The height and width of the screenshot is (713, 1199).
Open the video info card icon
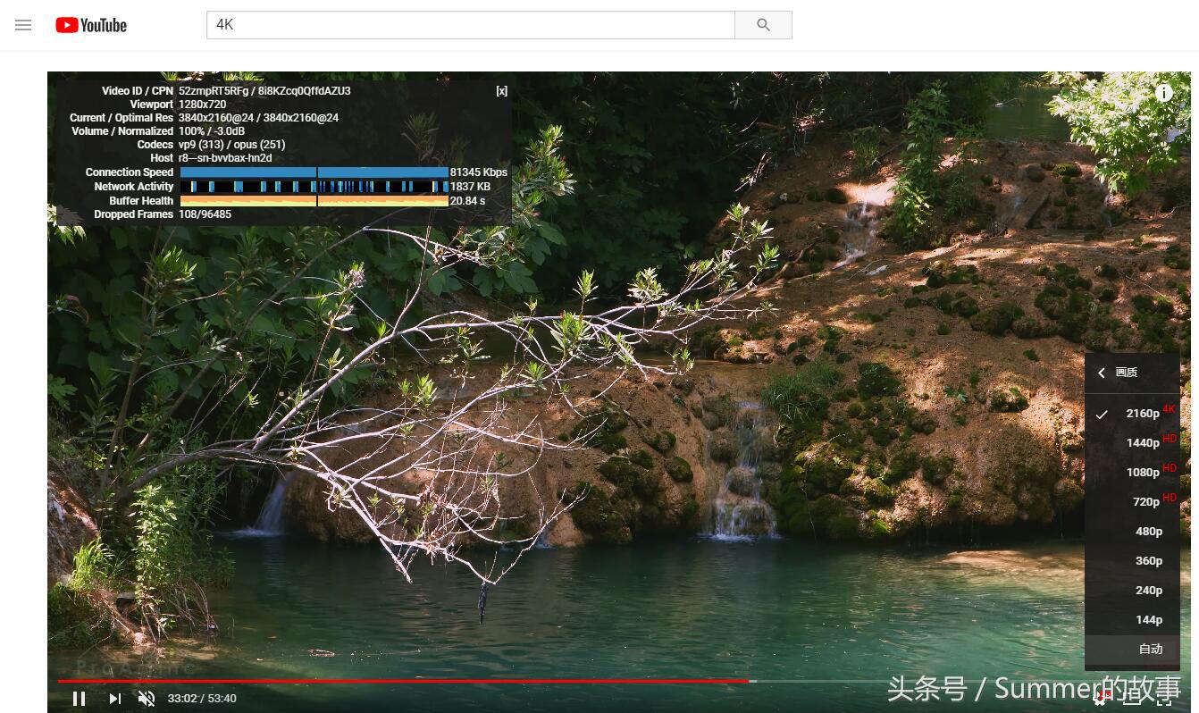[1163, 93]
